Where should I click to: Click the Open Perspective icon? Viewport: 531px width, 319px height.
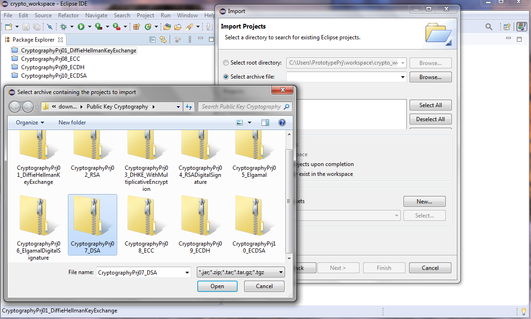point(507,27)
